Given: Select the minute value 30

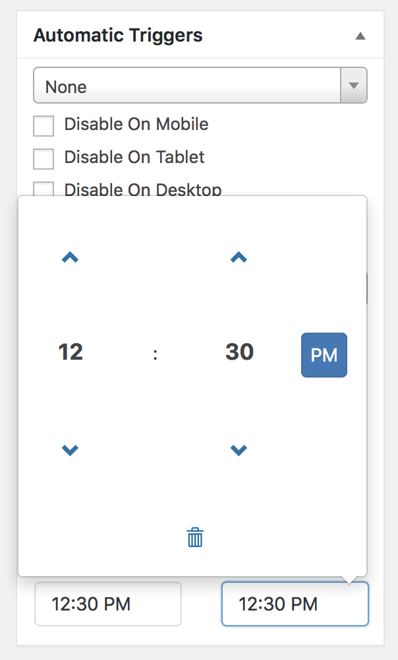Looking at the screenshot, I should pos(239,352).
